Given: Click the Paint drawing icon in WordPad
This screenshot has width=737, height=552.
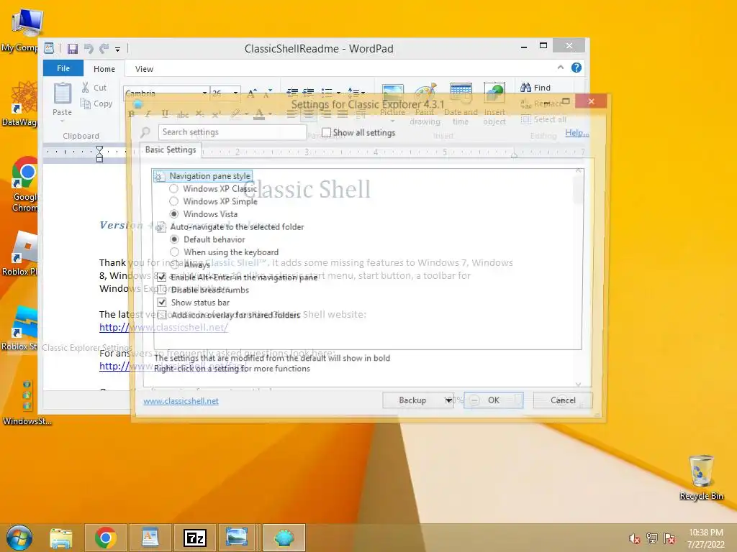Looking at the screenshot, I should (x=426, y=94).
